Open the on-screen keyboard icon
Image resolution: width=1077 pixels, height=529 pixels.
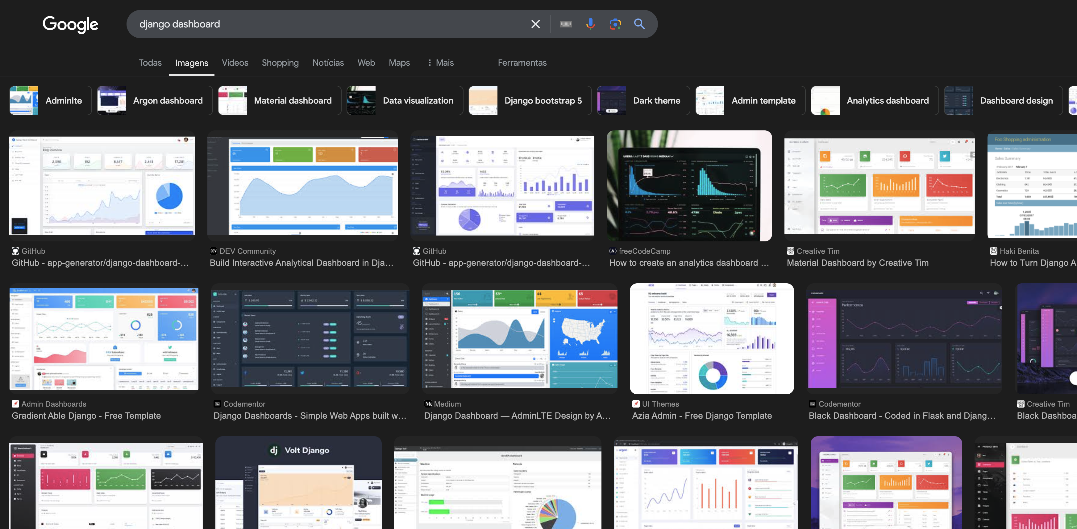point(566,24)
